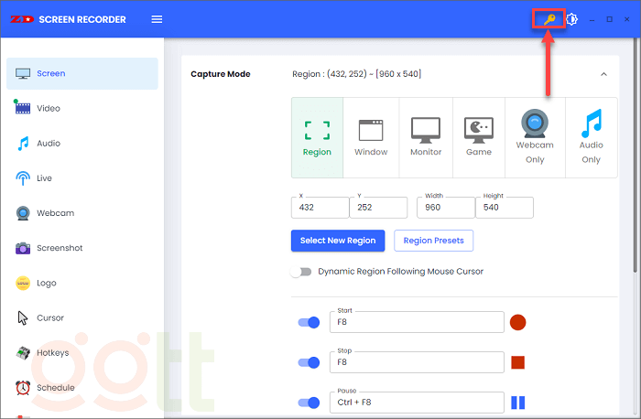Viewport: 641px width, 419px height.
Task: Click the Width input field
Action: [x=445, y=209]
